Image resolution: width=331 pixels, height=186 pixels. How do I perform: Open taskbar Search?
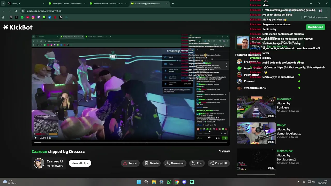pos(146,182)
